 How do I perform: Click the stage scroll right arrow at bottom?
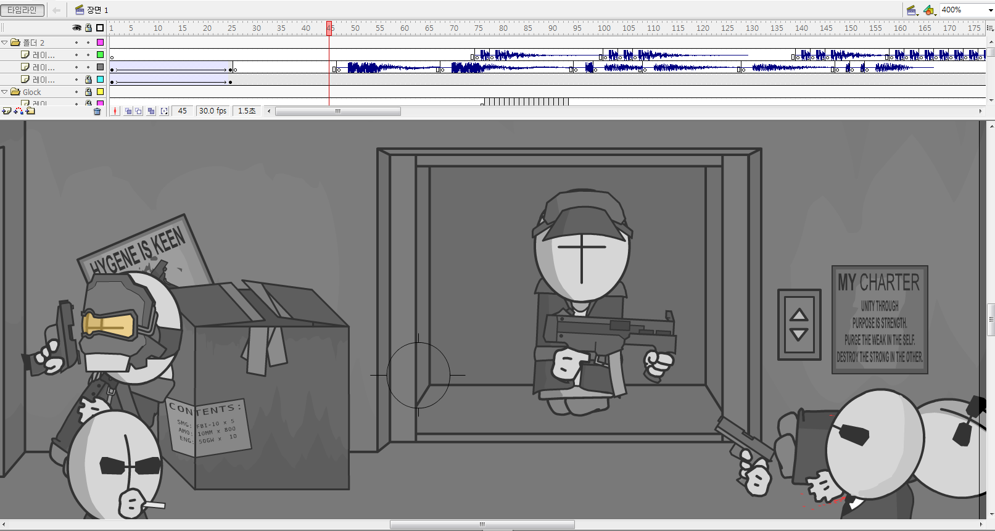(x=981, y=525)
